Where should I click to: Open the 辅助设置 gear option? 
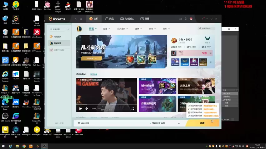click(83, 123)
